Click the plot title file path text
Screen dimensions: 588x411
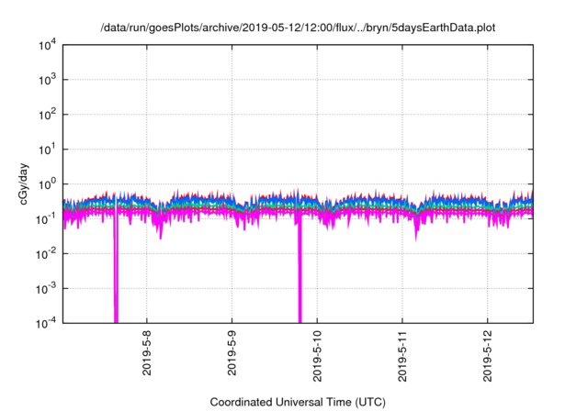click(x=298, y=28)
